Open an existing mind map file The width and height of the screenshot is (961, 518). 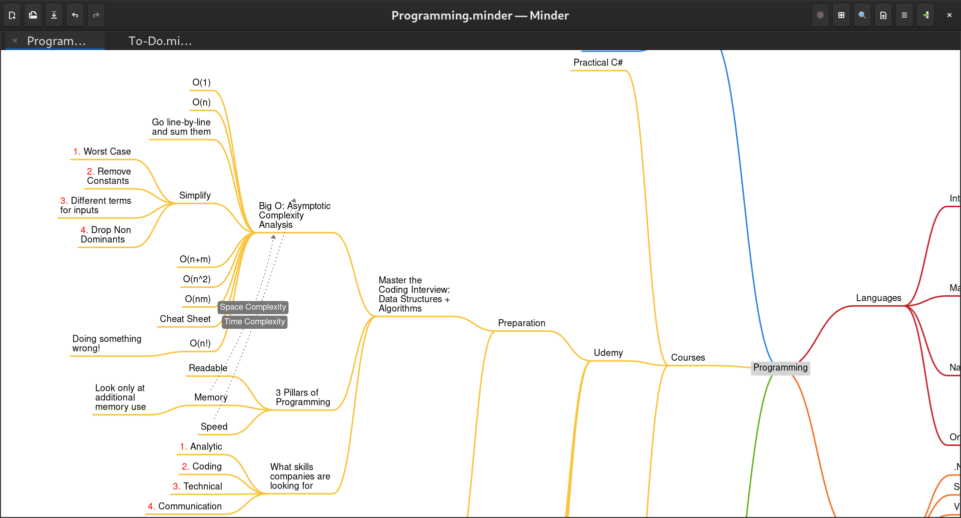pos(33,15)
